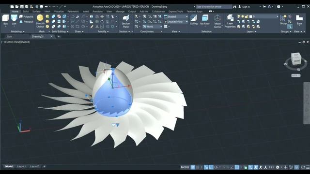Click the Undo arrow
The width and height of the screenshot is (310, 174).
click(46, 6)
